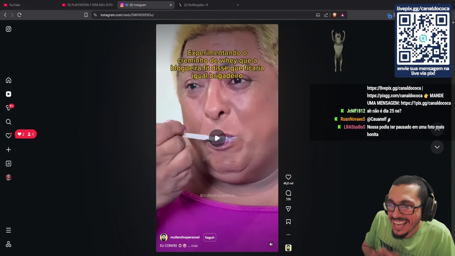Open profile avatar in sidebar
The width and height of the screenshot is (455, 256).
click(x=9, y=177)
